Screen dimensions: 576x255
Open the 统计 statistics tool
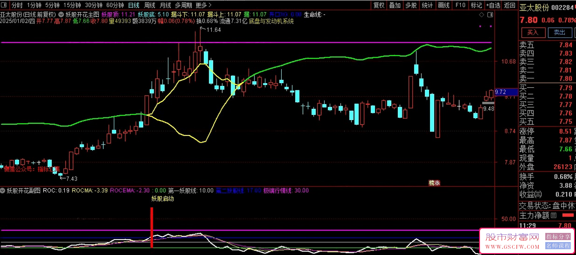[427, 5]
